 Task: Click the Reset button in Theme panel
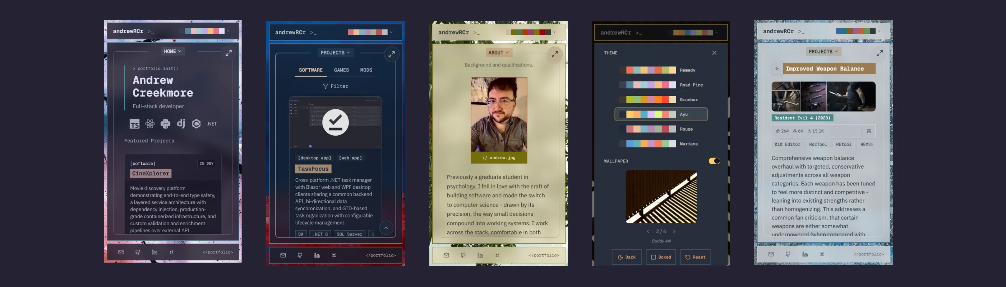695,257
